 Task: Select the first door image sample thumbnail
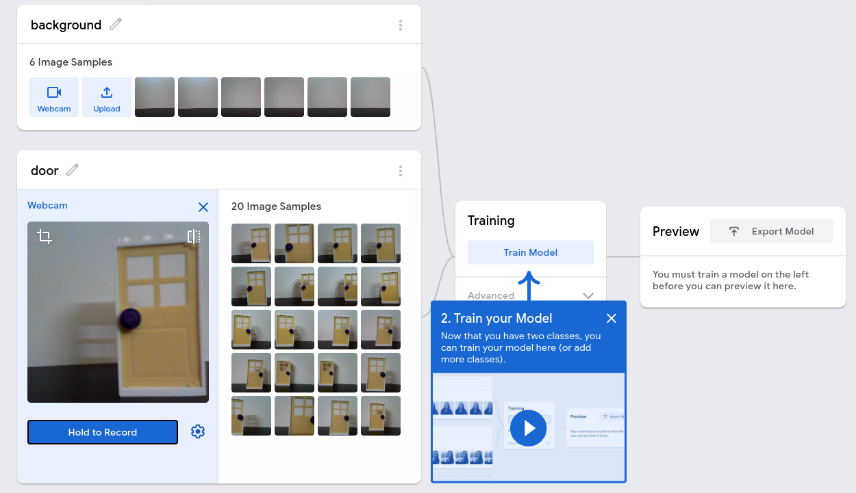pos(251,243)
